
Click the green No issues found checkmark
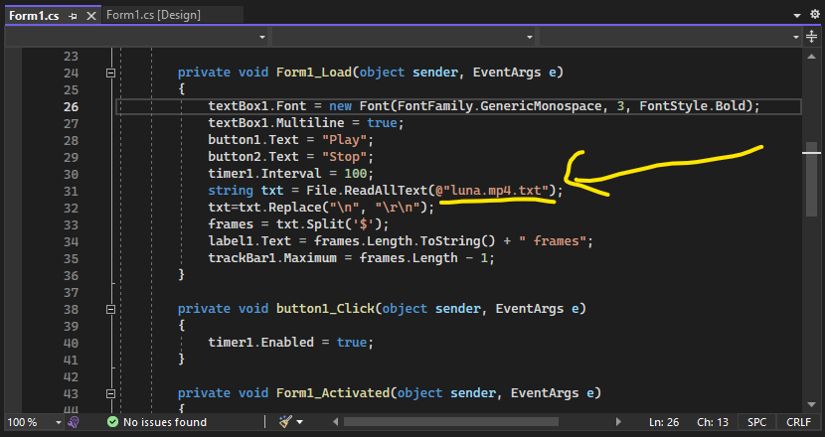[112, 422]
